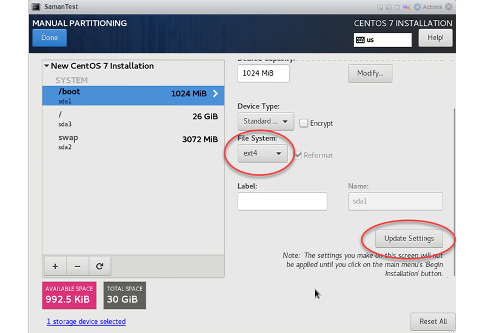This screenshot has height=333, width=485.
Task: Click the reload storage configuration icon
Action: point(99,266)
